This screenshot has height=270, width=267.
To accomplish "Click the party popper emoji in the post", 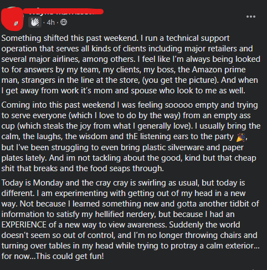I will coord(241,137).
